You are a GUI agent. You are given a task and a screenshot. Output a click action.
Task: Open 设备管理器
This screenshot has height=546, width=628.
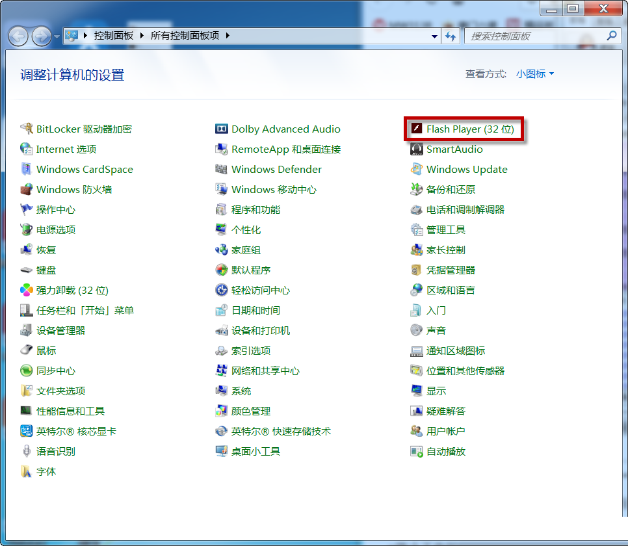tap(60, 330)
